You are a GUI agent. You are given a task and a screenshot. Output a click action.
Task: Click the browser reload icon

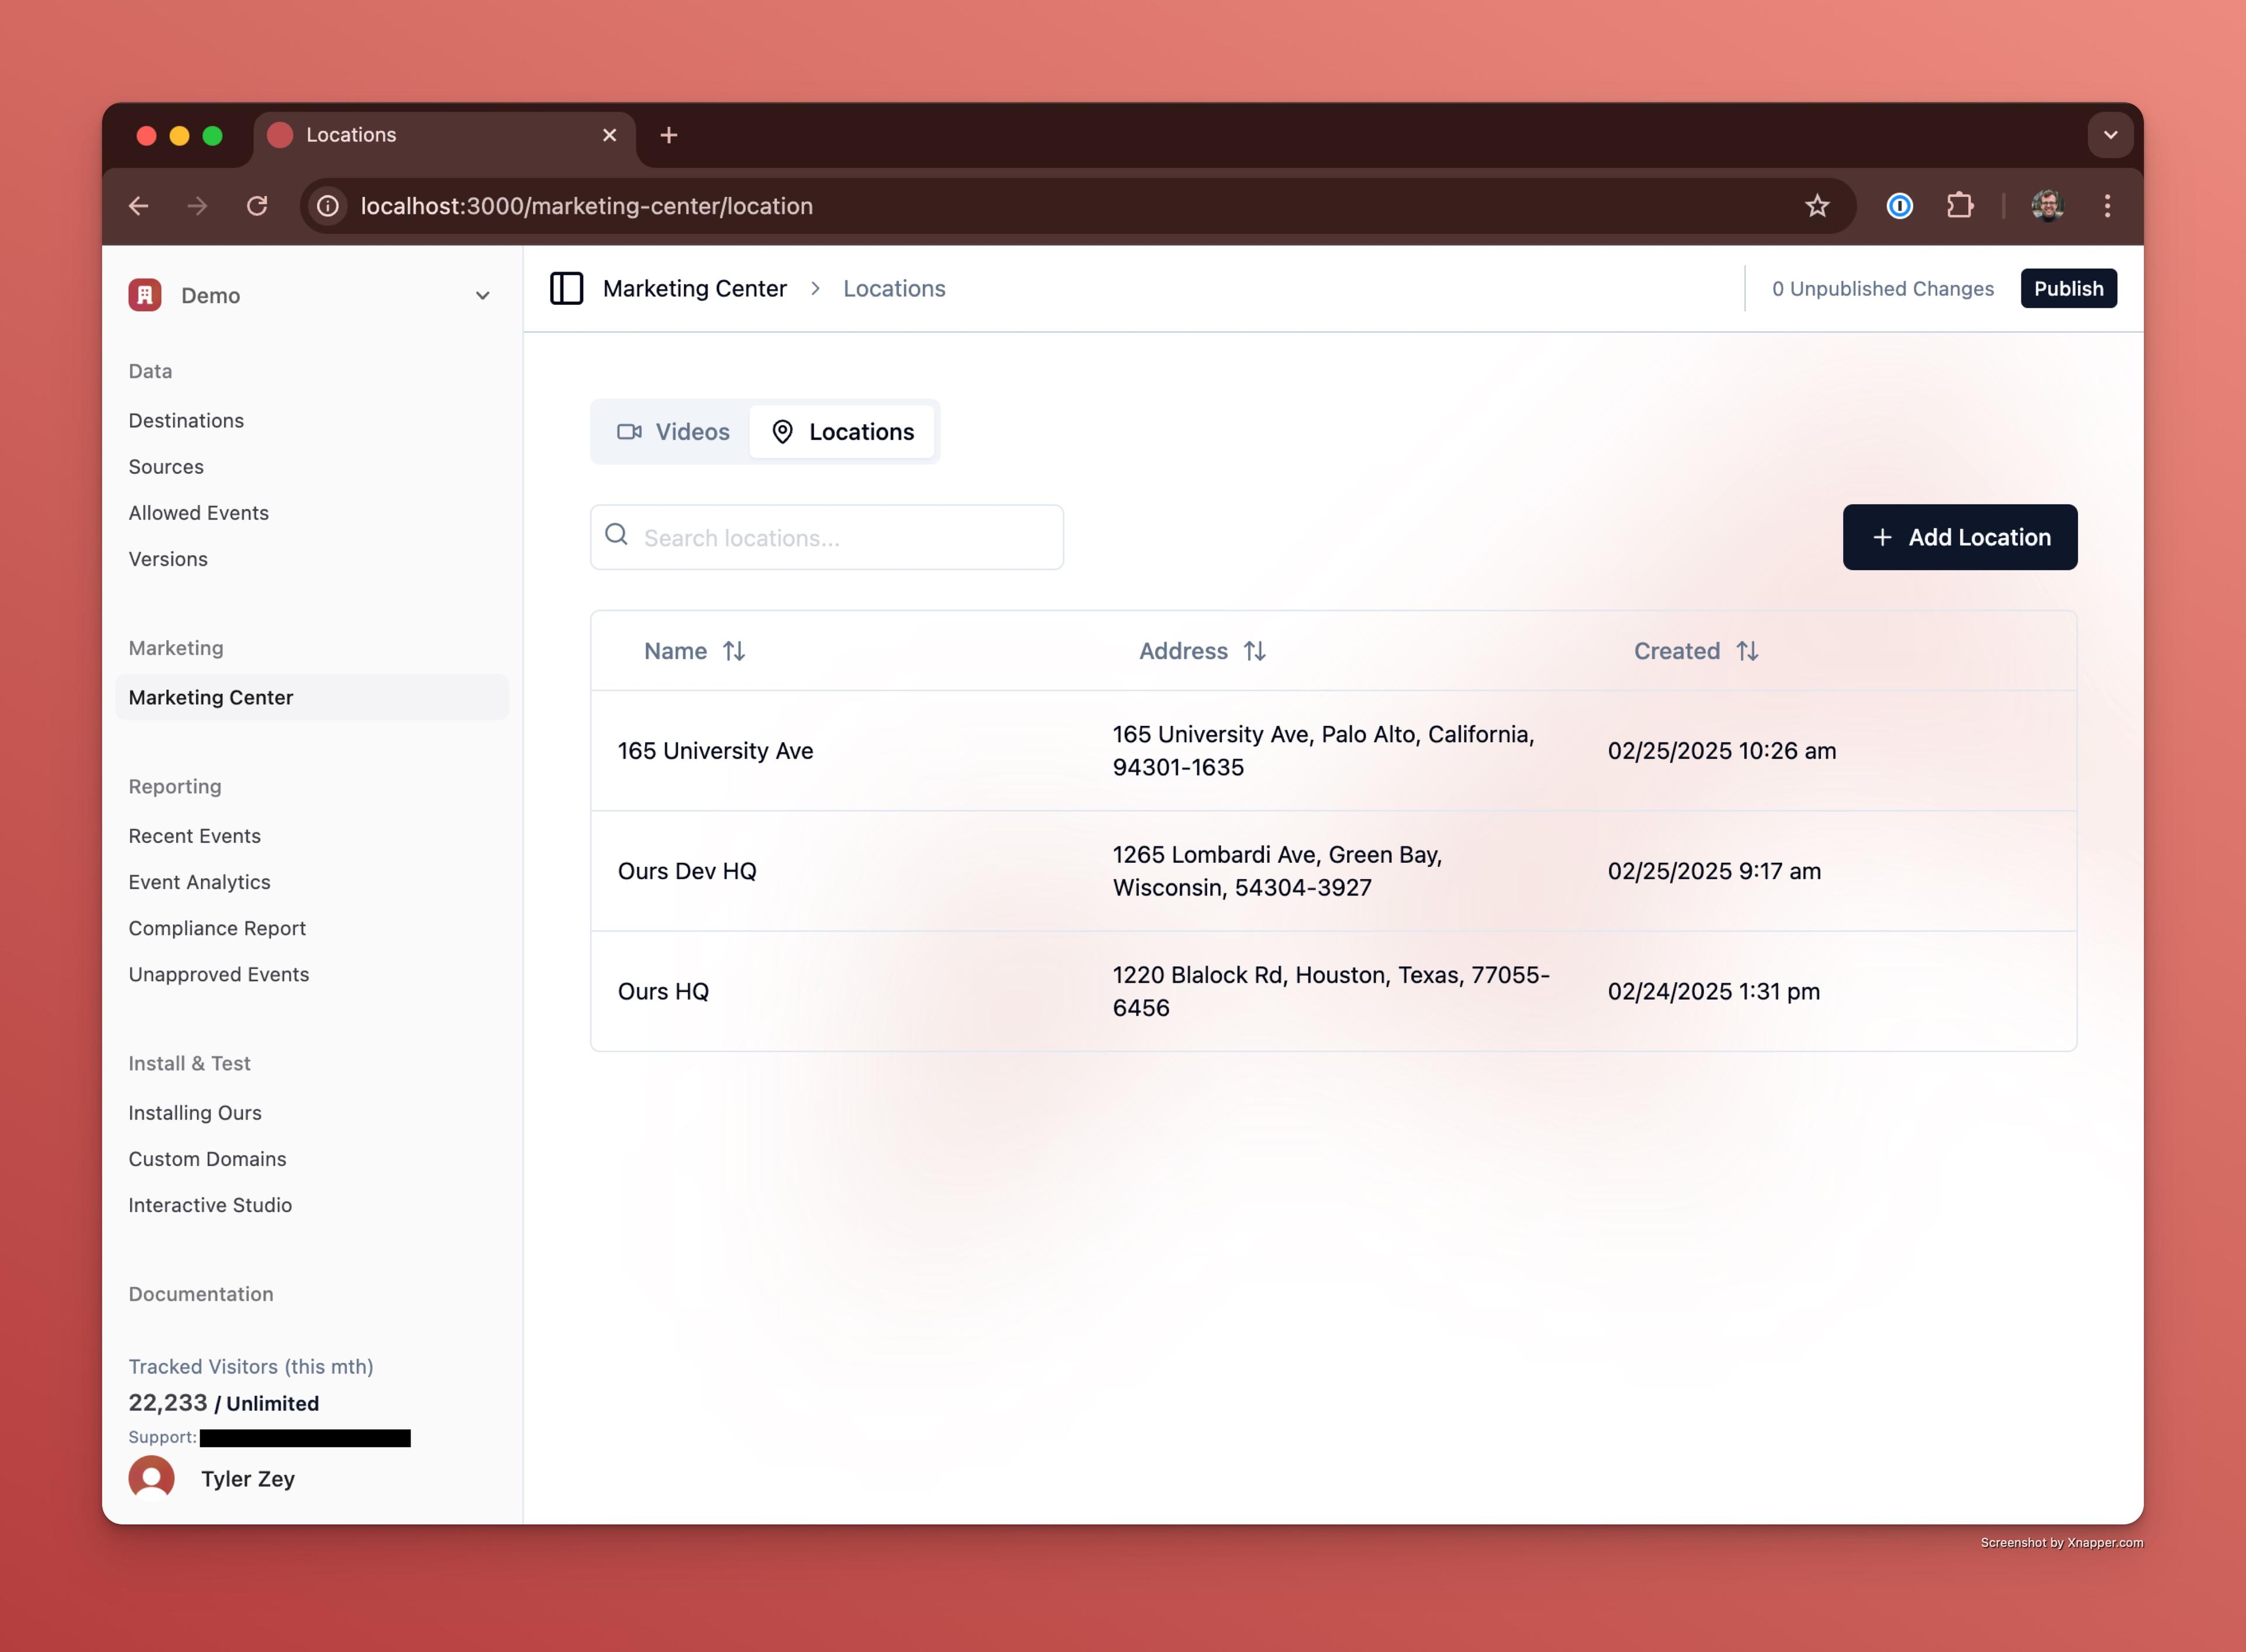[257, 206]
